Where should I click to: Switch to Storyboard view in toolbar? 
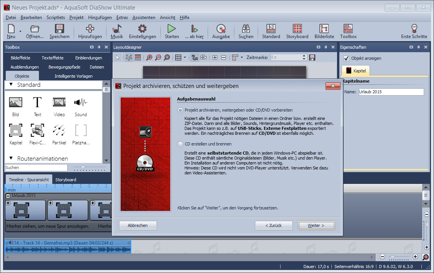tap(297, 31)
